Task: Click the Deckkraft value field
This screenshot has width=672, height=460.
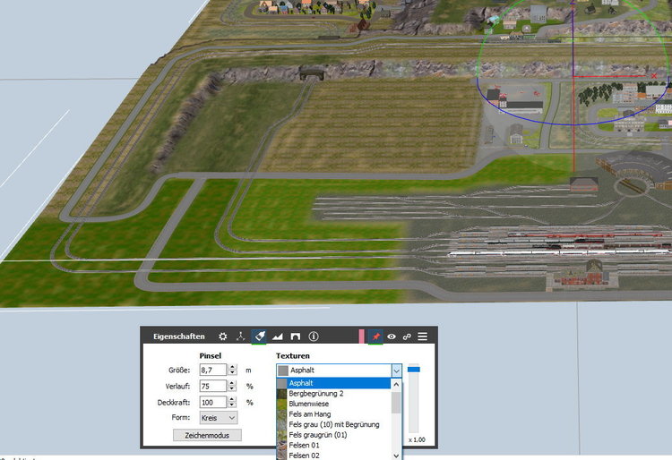Action: 213,402
